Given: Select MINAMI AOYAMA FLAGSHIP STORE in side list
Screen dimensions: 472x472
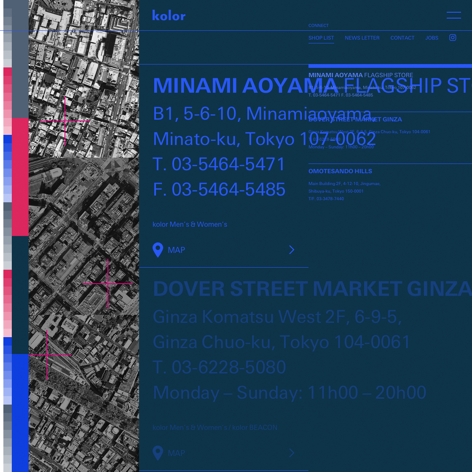Looking at the screenshot, I should pyautogui.click(x=361, y=75).
